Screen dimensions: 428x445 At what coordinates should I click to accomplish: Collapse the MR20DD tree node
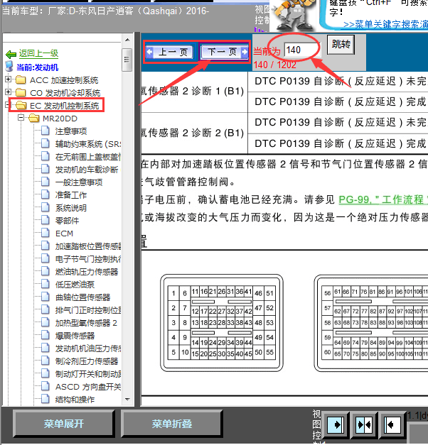(21, 118)
